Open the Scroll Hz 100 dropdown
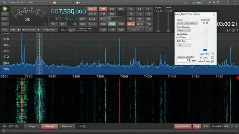This screenshot has width=239, height=134. (231, 127)
